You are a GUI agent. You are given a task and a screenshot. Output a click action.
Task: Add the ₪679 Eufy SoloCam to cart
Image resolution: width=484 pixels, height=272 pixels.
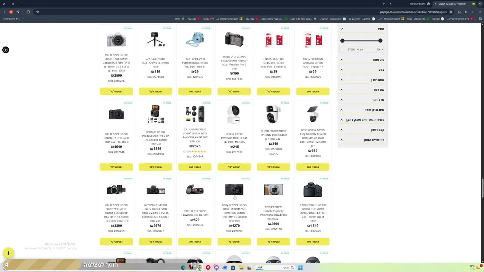click(313, 167)
